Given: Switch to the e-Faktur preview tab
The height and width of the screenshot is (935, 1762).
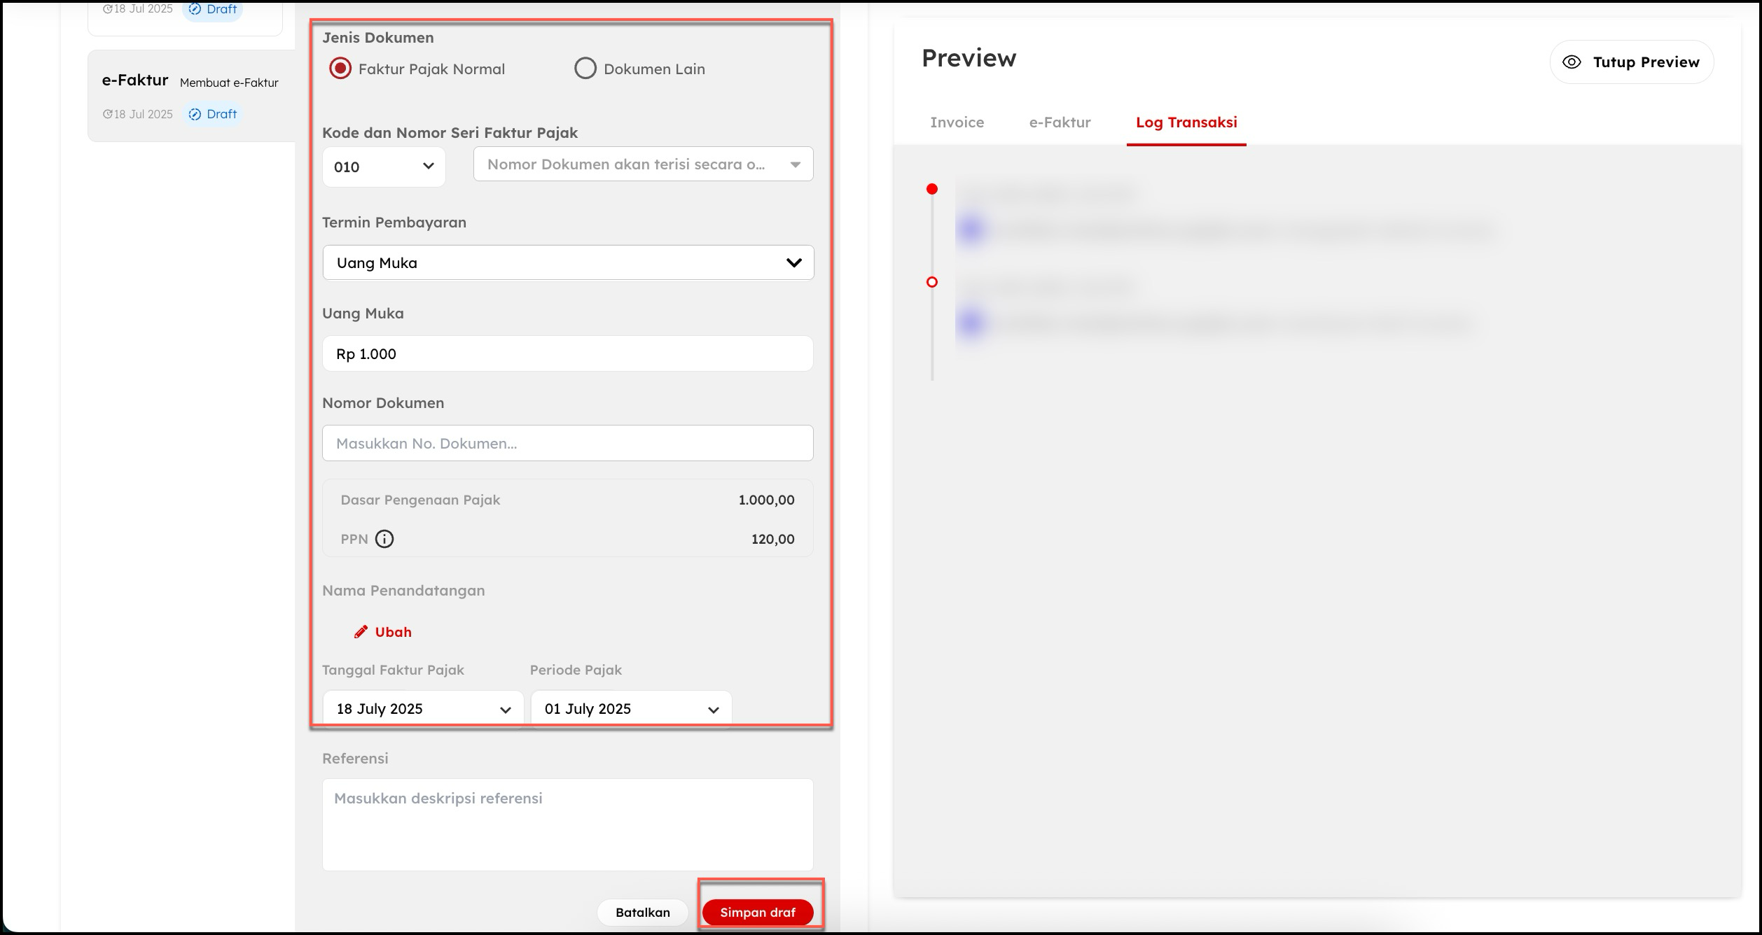Looking at the screenshot, I should tap(1060, 122).
